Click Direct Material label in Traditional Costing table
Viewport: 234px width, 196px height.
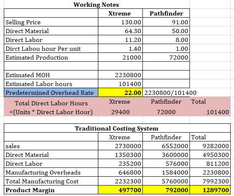[51, 155]
